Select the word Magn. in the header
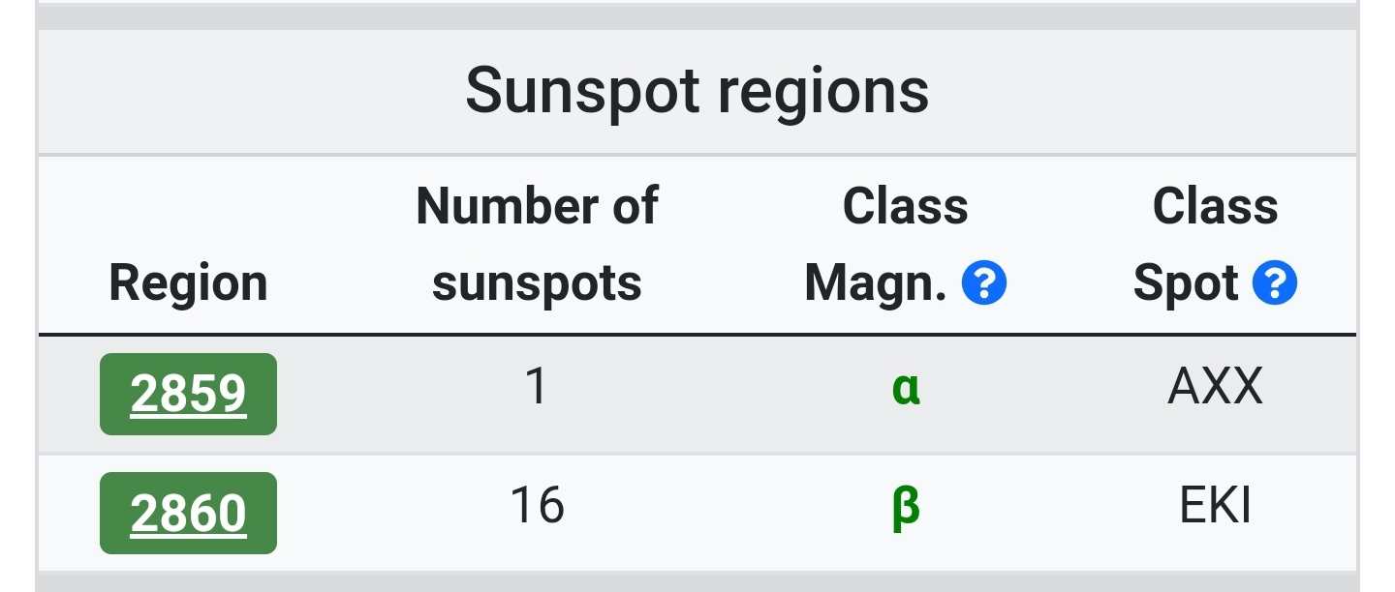The width and height of the screenshot is (1395, 592). [877, 284]
